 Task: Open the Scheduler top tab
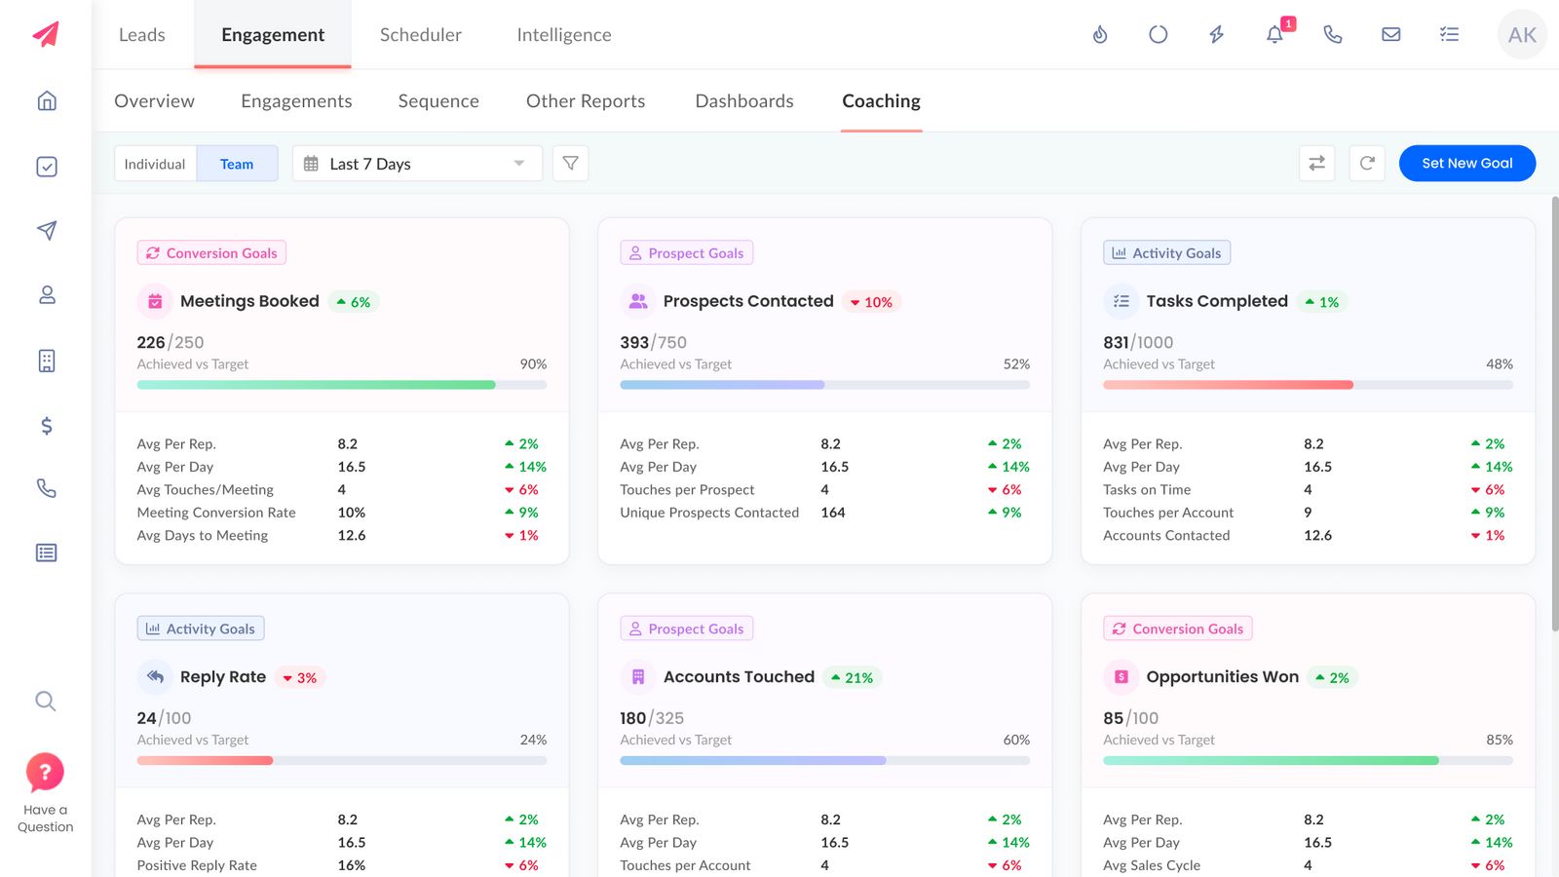tap(421, 34)
